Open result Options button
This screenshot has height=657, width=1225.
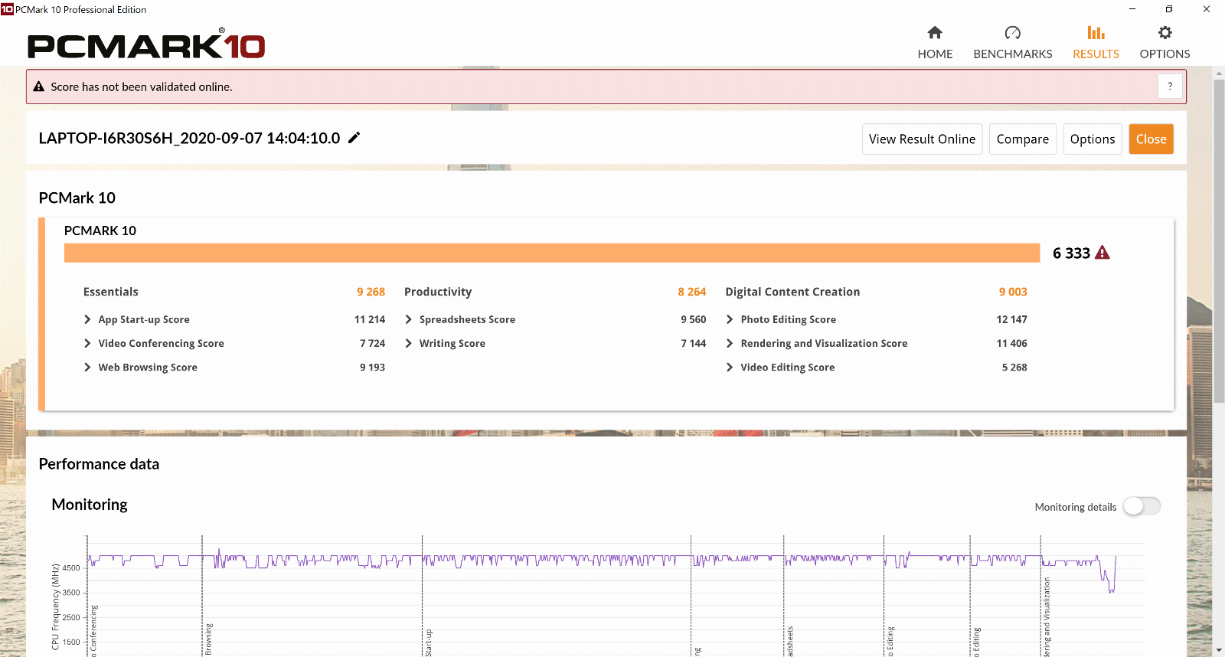coord(1093,139)
